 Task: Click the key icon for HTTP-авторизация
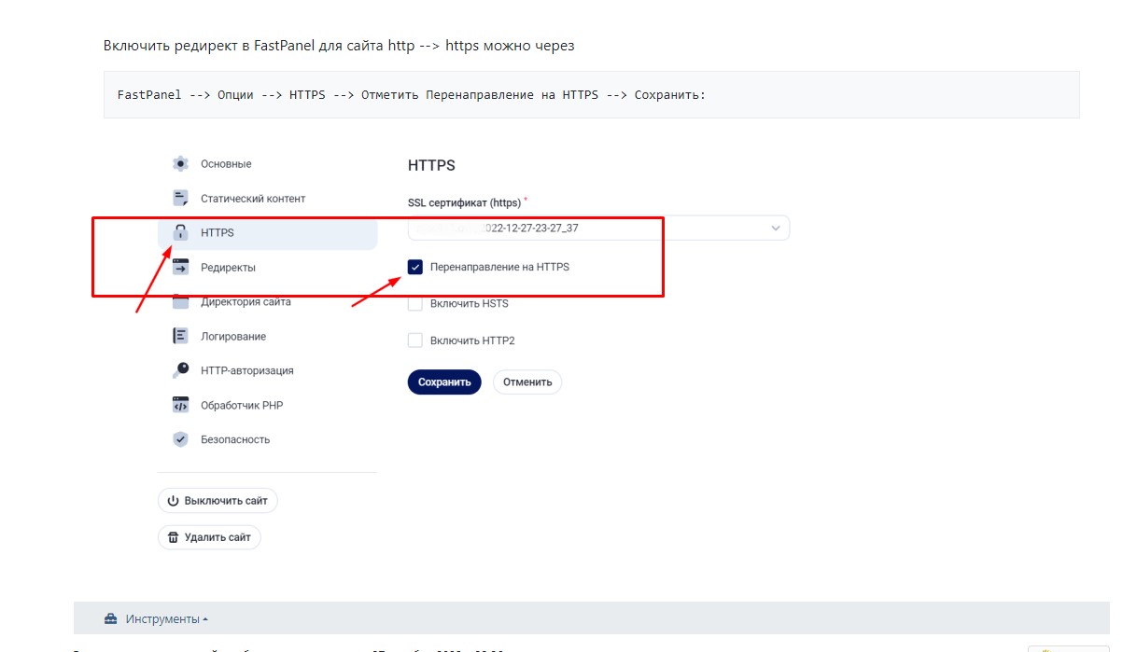[180, 370]
